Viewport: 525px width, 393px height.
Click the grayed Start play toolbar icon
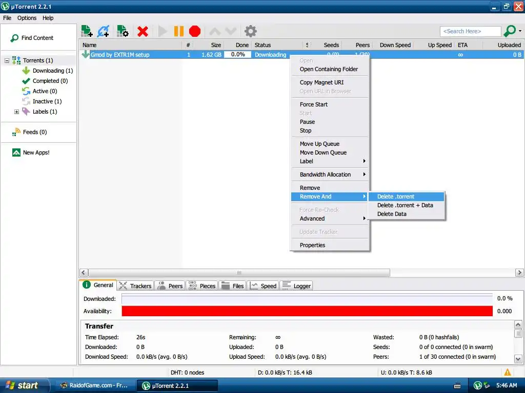tap(163, 31)
